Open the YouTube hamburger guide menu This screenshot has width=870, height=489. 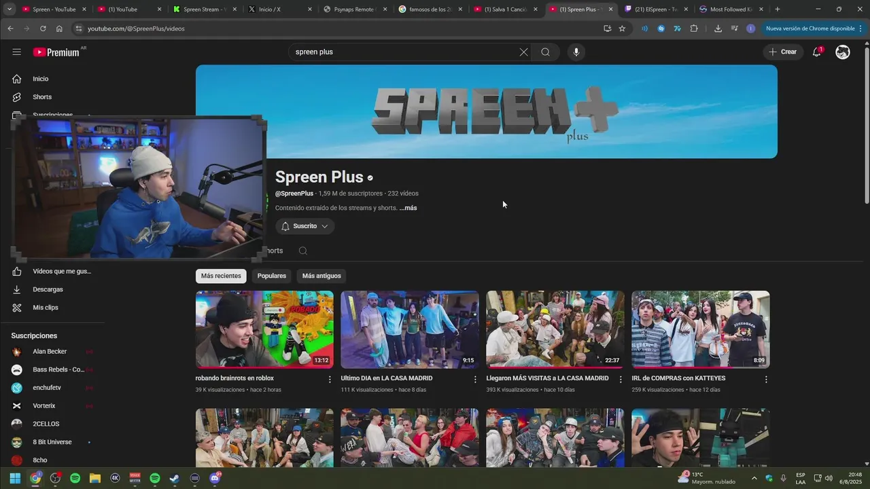(16, 52)
